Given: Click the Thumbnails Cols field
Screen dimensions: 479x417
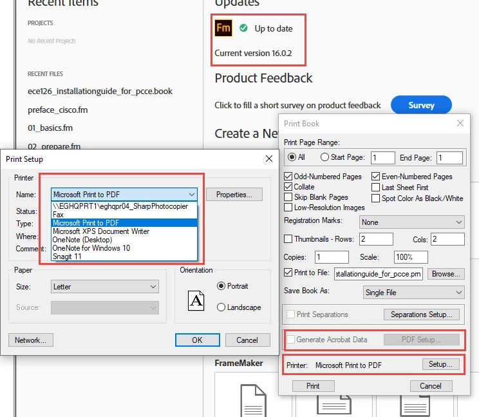Looking at the screenshot, I should 447,238.
